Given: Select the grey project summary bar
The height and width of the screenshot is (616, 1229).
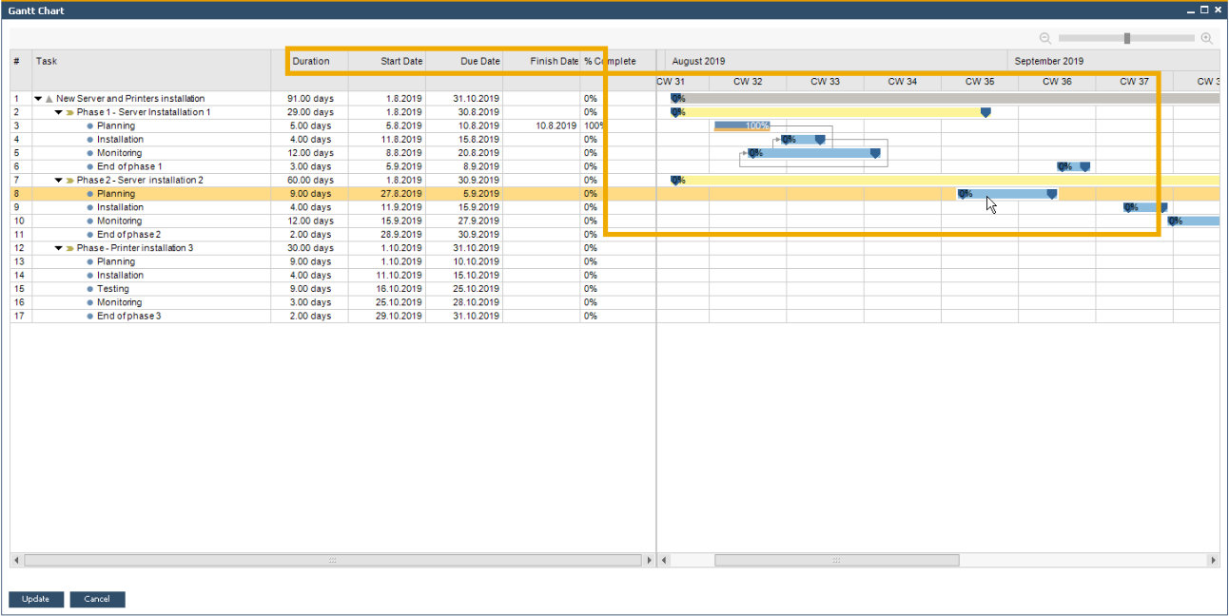Looking at the screenshot, I should pyautogui.click(x=946, y=98).
